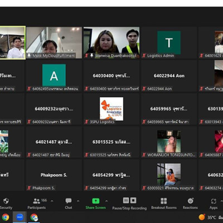Select the 3SPU Logistics logo tile
Image resolution: width=223 pixels, height=223 pixels.
[x=111, y=108]
